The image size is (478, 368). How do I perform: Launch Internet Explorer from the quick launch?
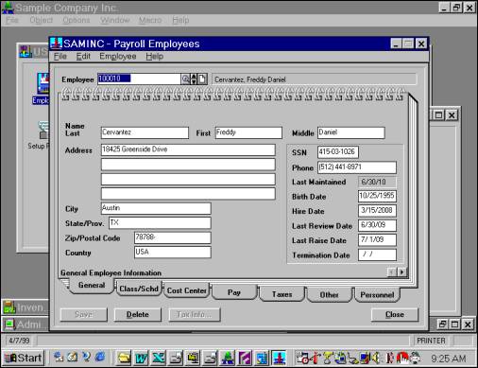pyautogui.click(x=100, y=358)
